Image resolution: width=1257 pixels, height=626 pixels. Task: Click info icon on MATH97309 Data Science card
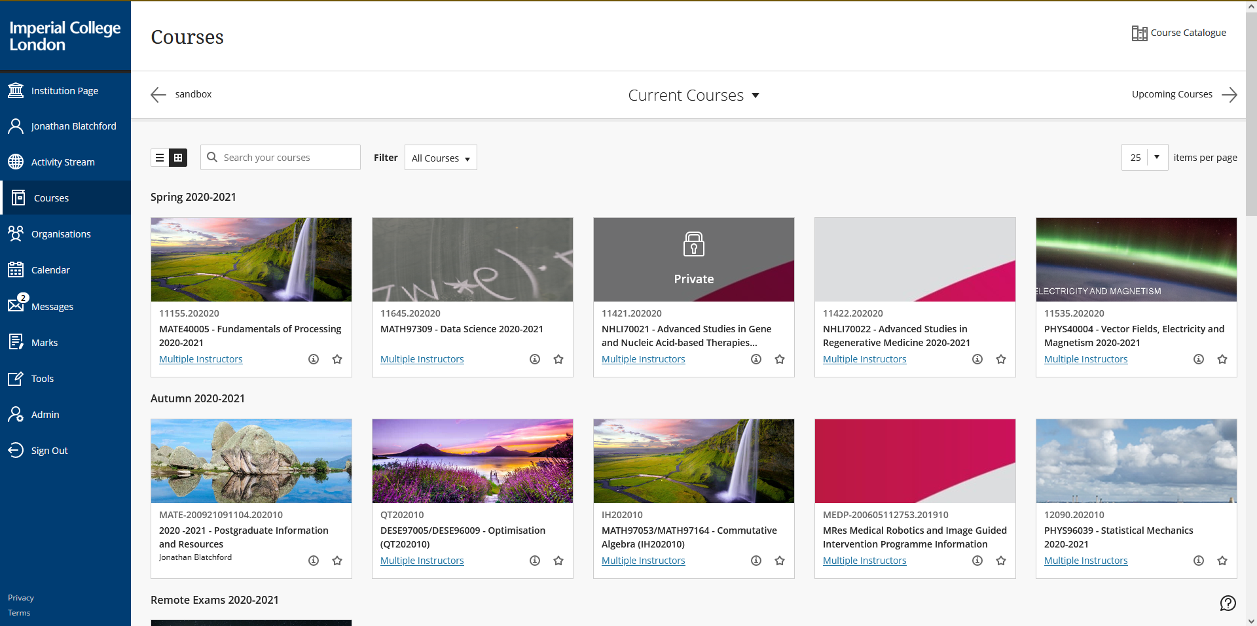(x=535, y=359)
